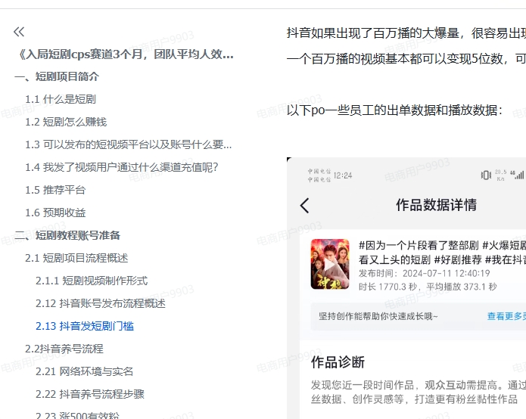This screenshot has height=419, width=526.
Task: Click the 查看更多 link in screenshot
Action: [x=506, y=316]
